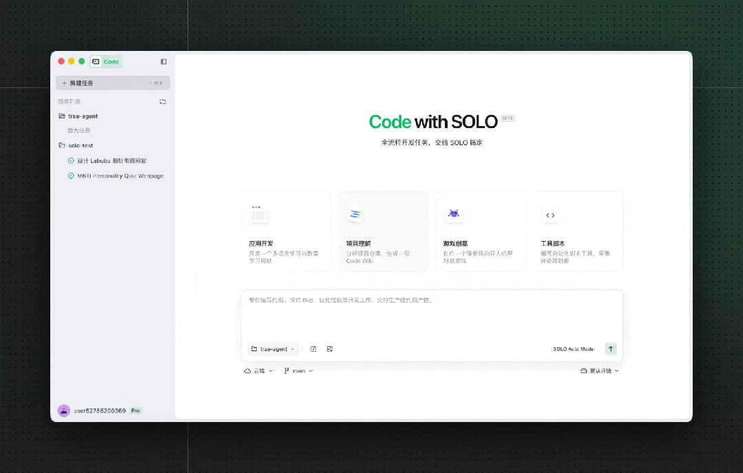Click the Code mode tab in title bar

coord(106,61)
